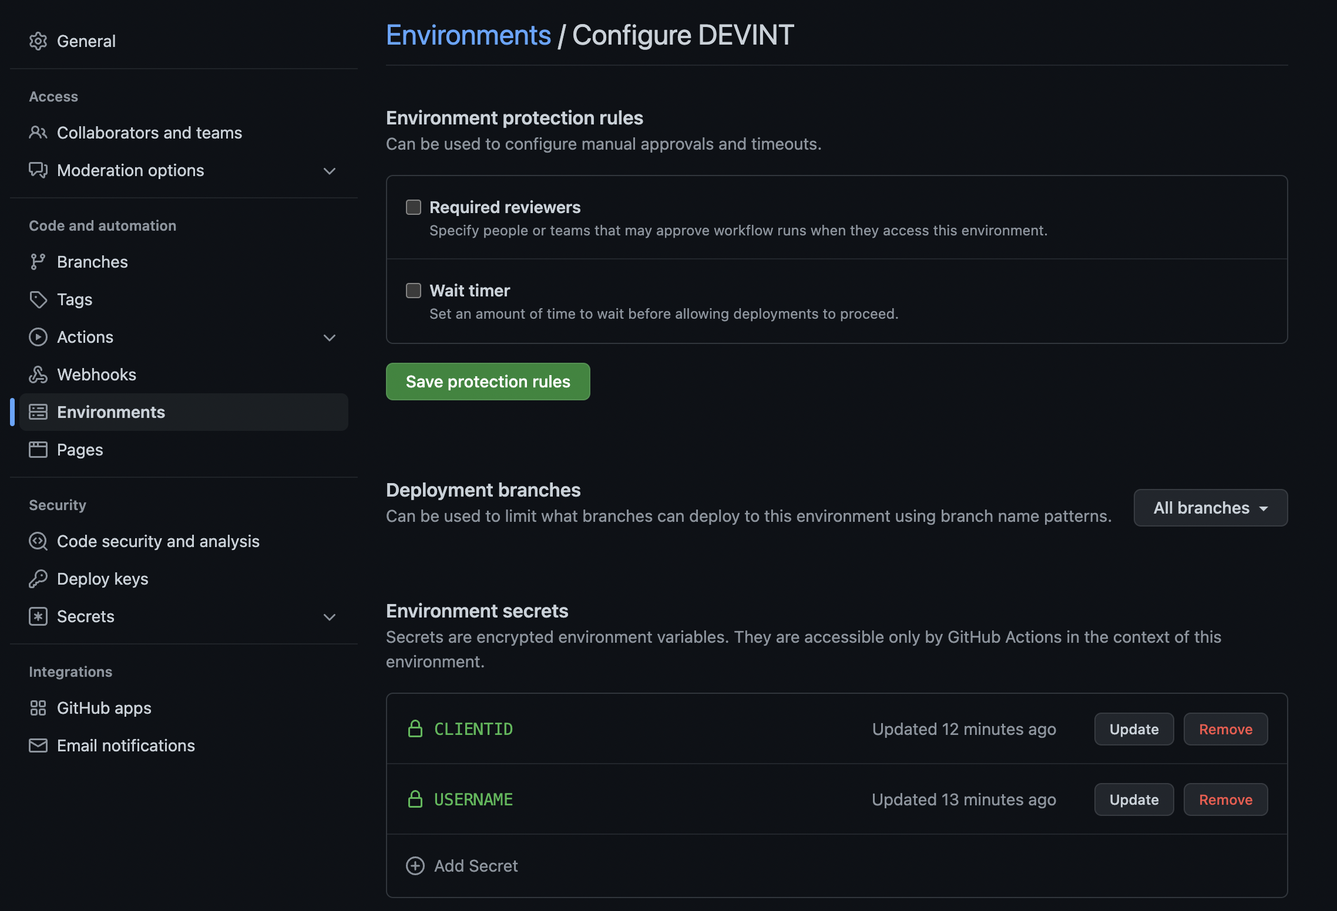The width and height of the screenshot is (1337, 911).
Task: Expand the Actions section chevron
Action: 330,338
